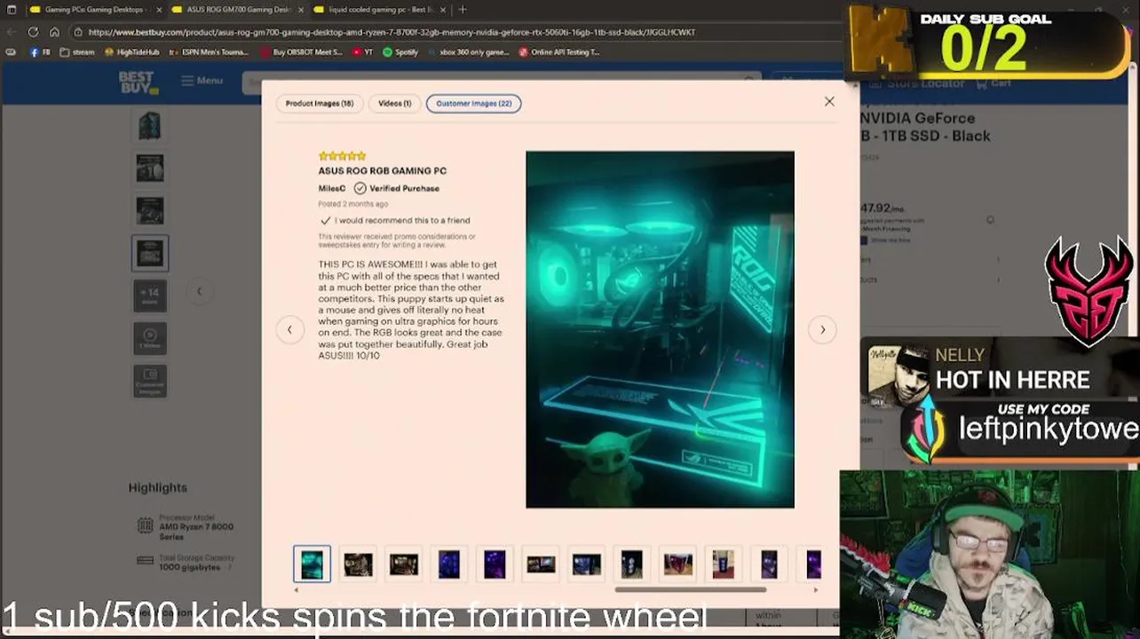Click the '+14' more images tile

(x=150, y=296)
